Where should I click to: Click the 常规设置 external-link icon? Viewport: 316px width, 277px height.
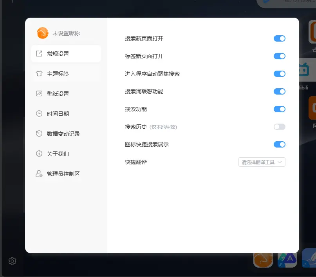(39, 53)
